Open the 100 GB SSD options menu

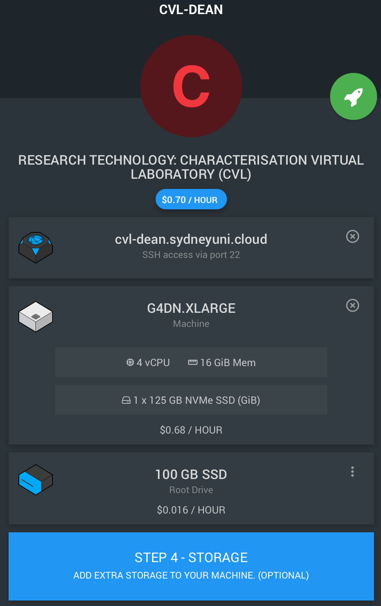[x=352, y=472]
